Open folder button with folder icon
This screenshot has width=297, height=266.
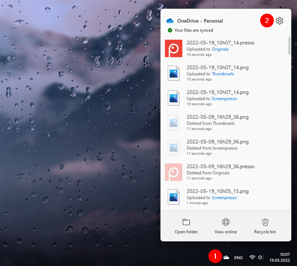tap(186, 226)
